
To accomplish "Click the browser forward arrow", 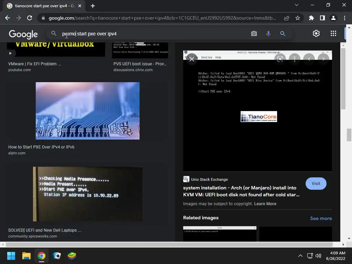I will pyautogui.click(x=19, y=18).
